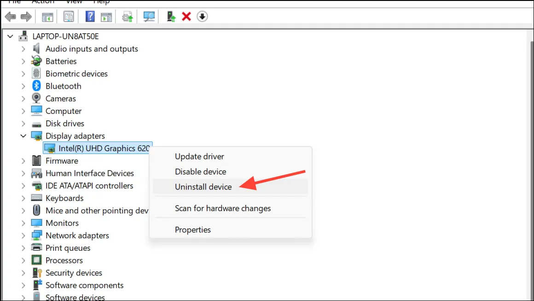Viewport: 534px width, 301px height.
Task: Expand the Bluetooth category chevron
Action: pyautogui.click(x=23, y=86)
